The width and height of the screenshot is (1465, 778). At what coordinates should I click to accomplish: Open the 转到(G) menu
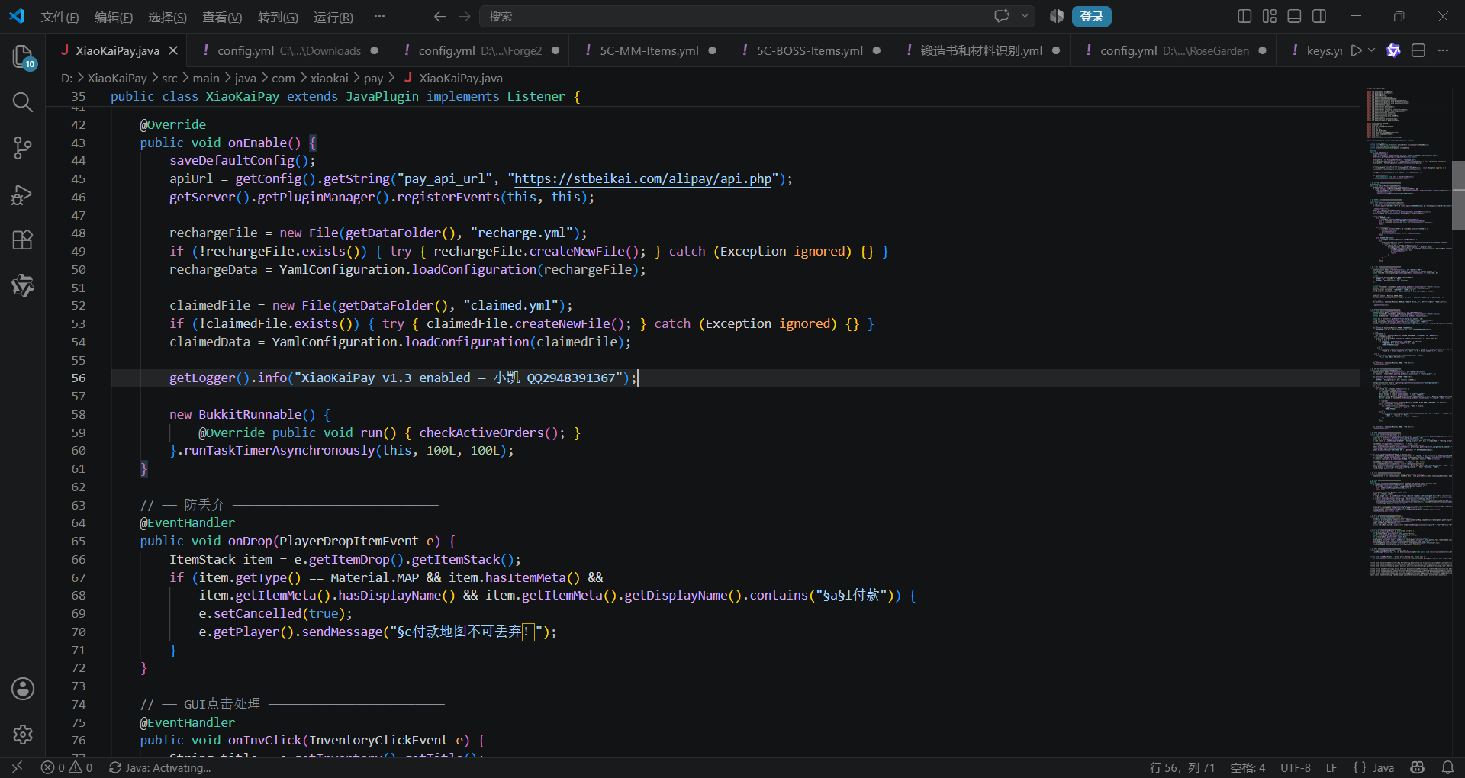pos(278,17)
